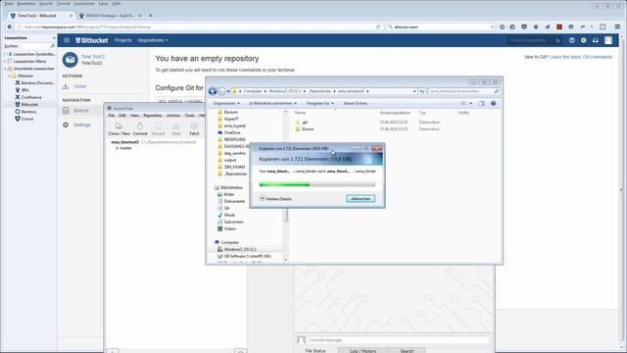Reload the page with the URL bar refresh icon
Viewport: 627px width, 353px height.
click(x=378, y=26)
